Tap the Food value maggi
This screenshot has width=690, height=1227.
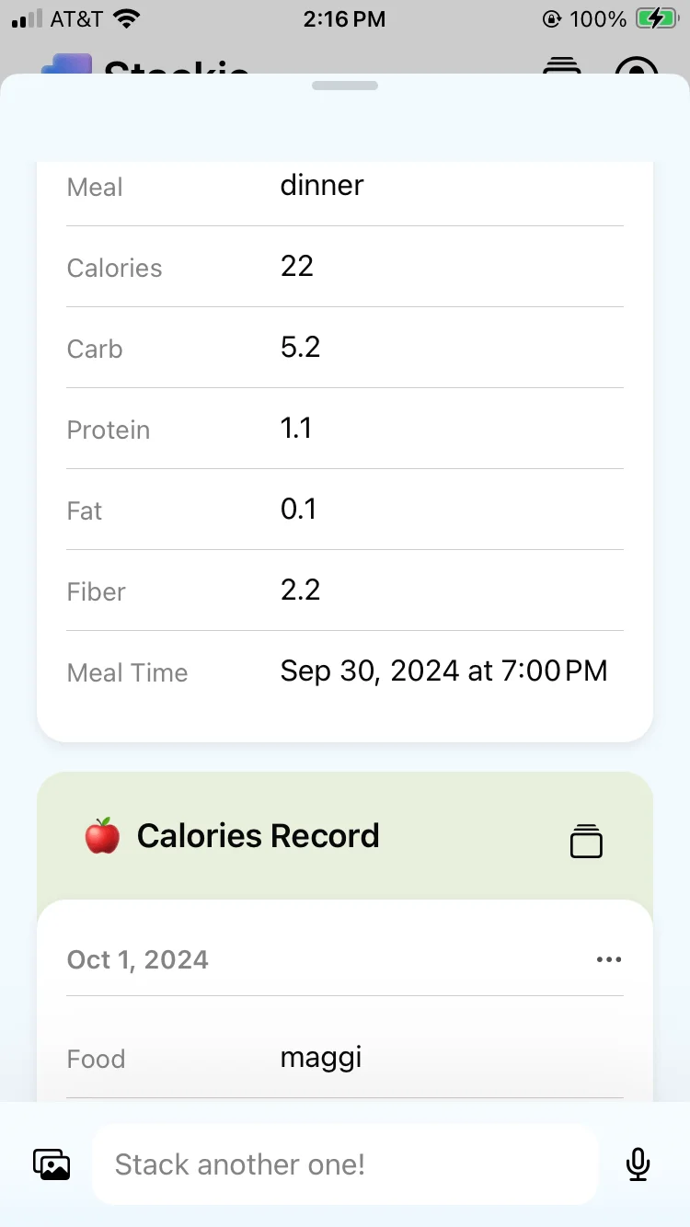click(321, 1057)
